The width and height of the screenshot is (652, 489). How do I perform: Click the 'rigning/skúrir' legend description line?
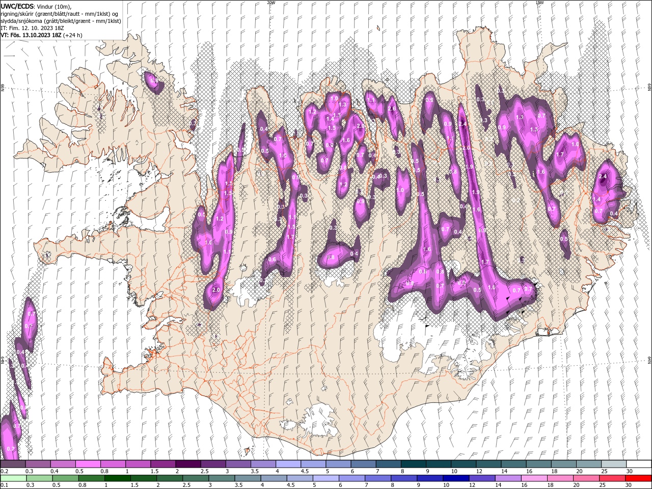tap(60, 14)
